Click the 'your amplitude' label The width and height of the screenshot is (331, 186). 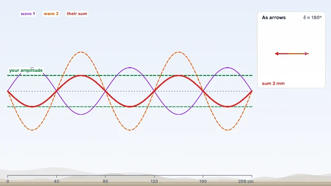26,70
